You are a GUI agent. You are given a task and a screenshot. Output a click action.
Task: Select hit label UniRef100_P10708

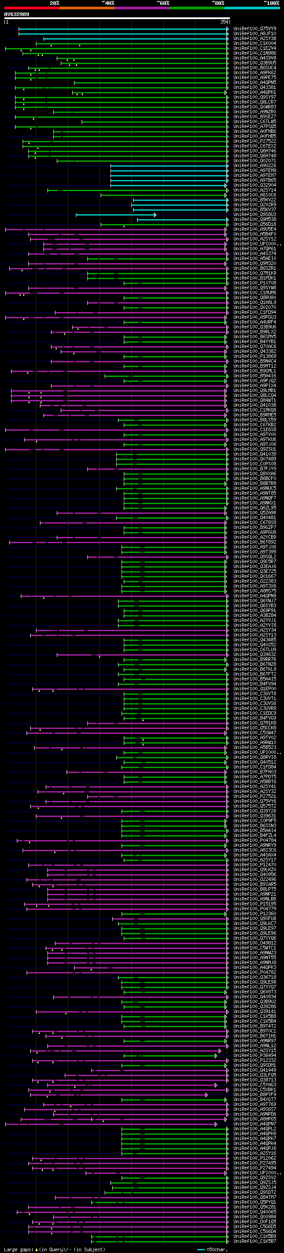pyautogui.click(x=255, y=283)
